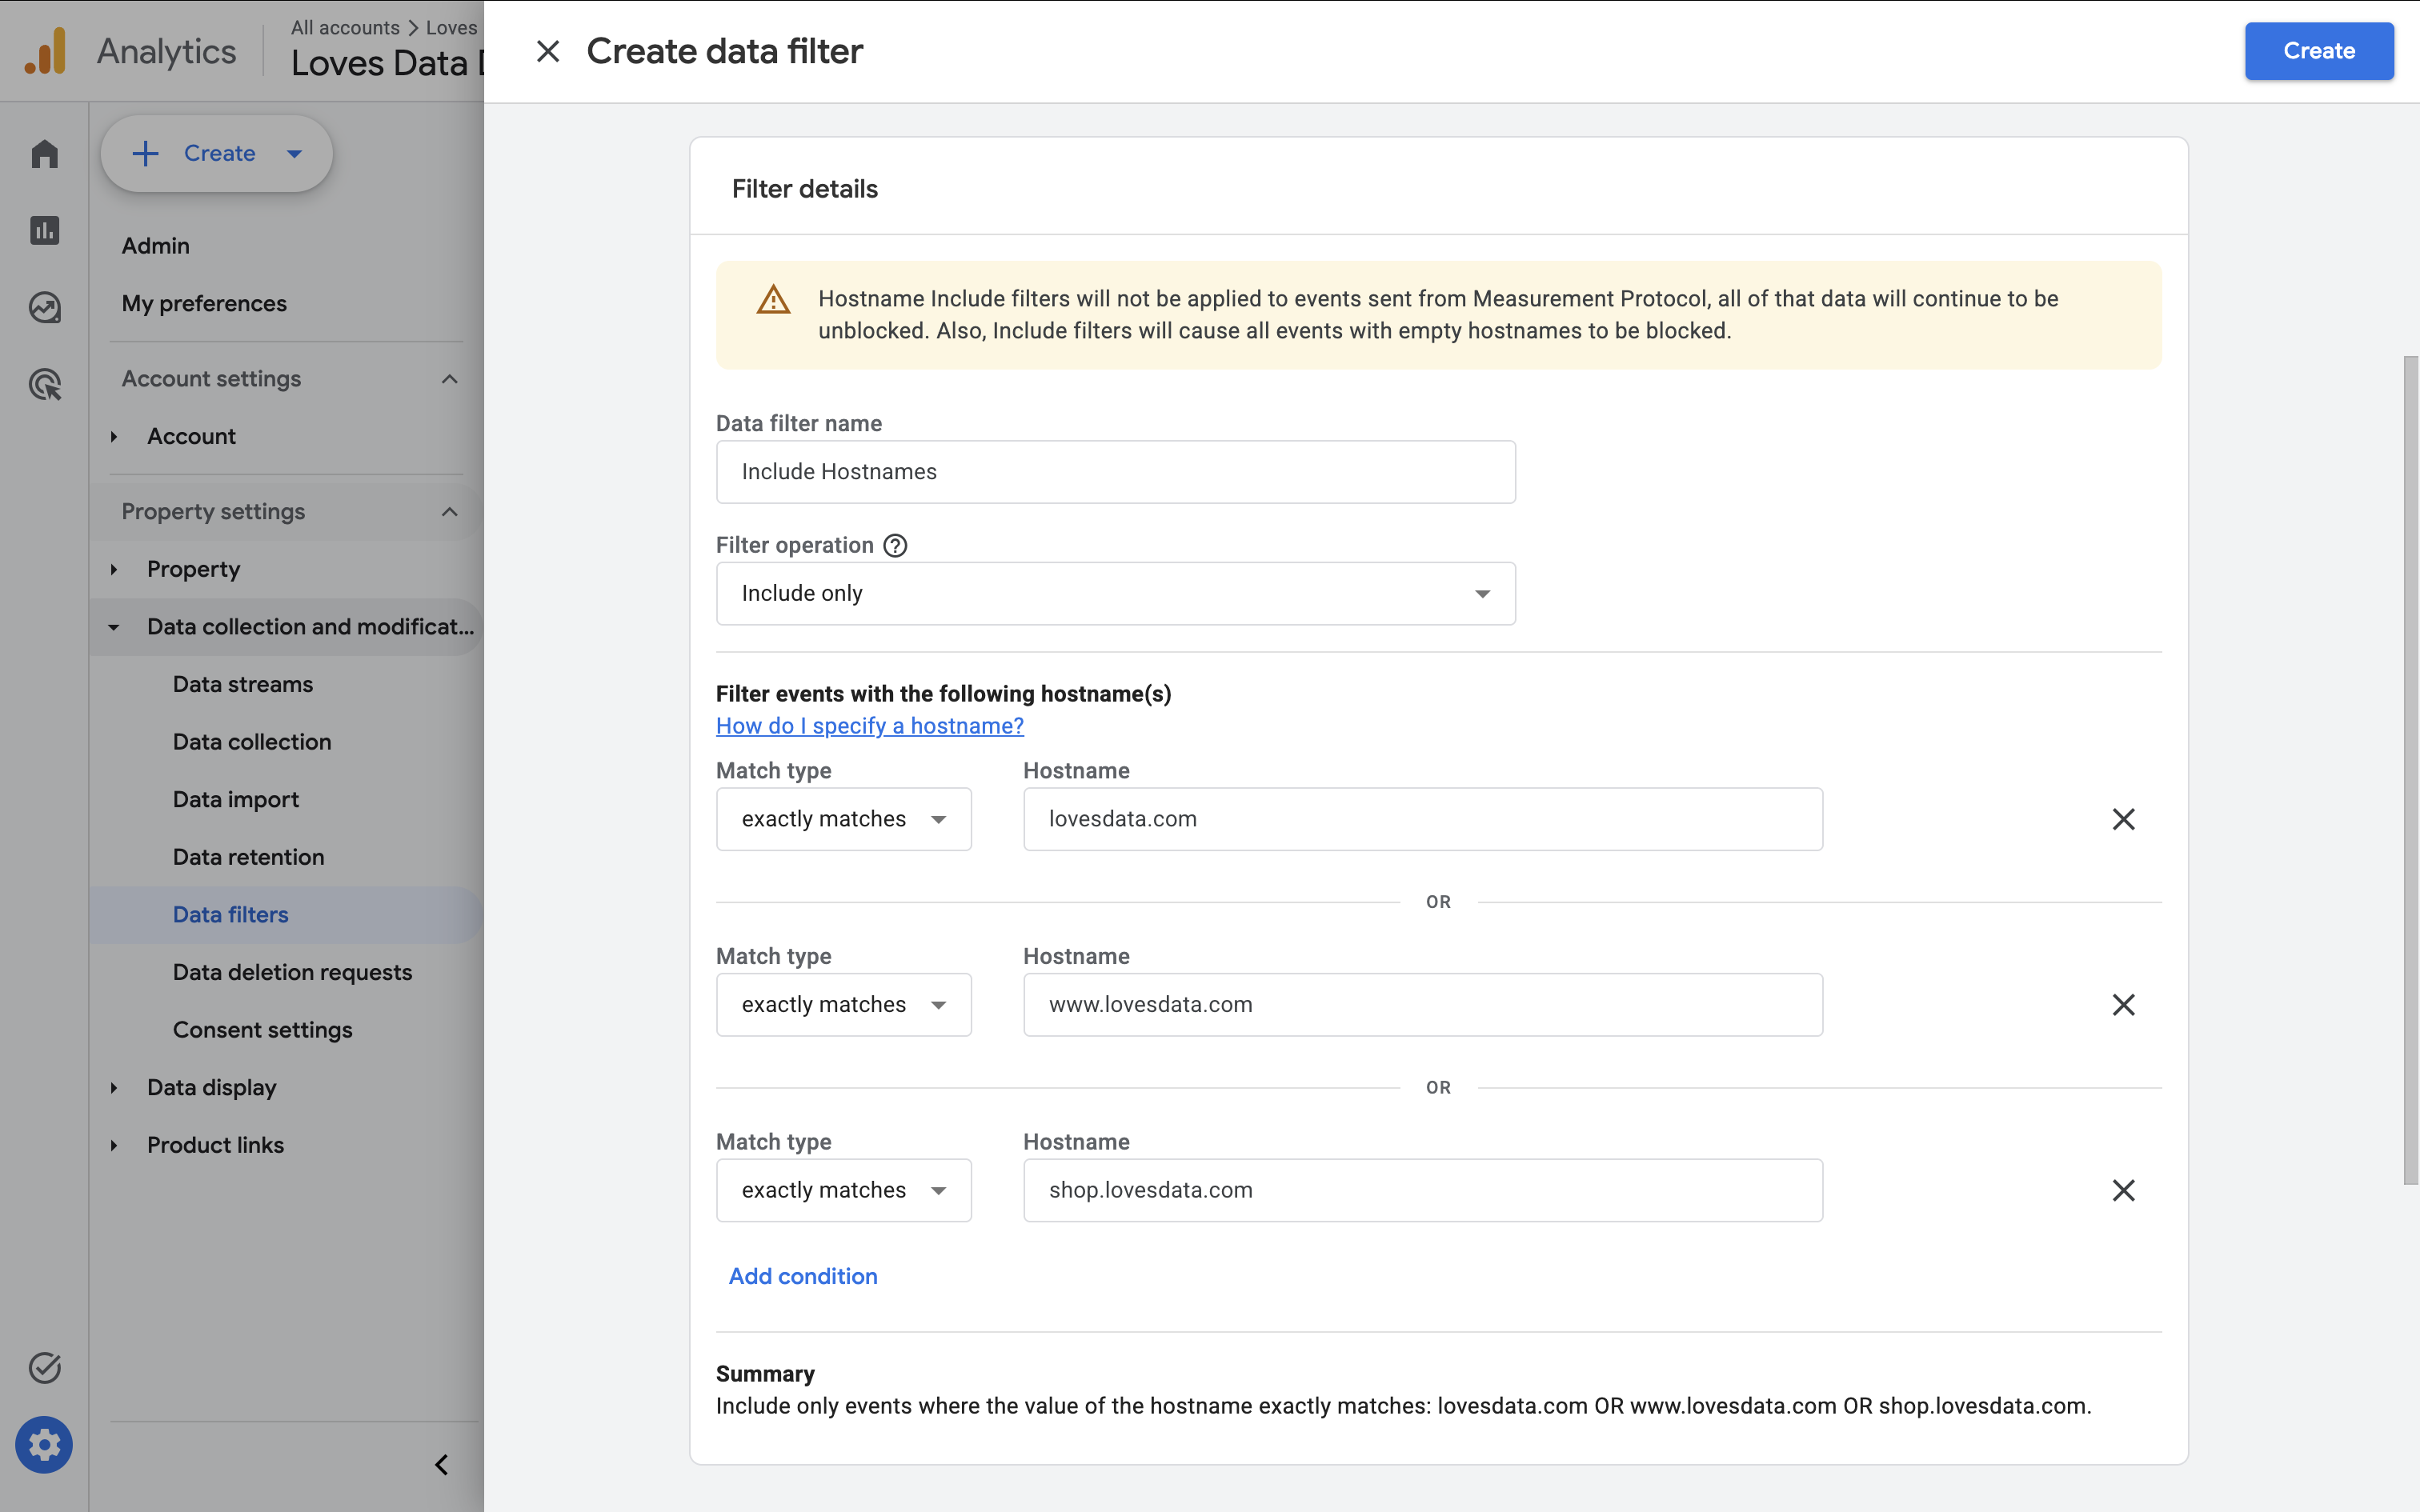Open match type dropdown for shop.lovesdata.com
Screen dimensions: 2420x1512
pyautogui.click(x=843, y=1190)
